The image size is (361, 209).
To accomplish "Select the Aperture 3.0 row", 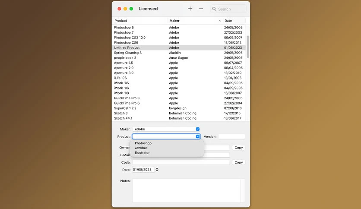I will [179, 73].
